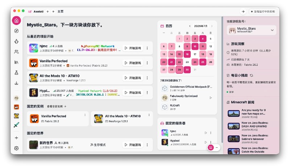Select July 25 in the calendar
This screenshot has height=168, width=290.
[203, 62]
